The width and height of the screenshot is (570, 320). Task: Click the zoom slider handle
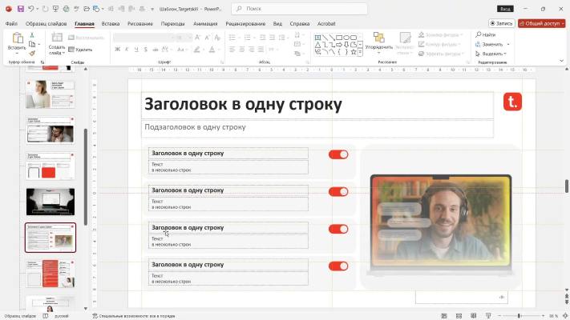click(519, 316)
